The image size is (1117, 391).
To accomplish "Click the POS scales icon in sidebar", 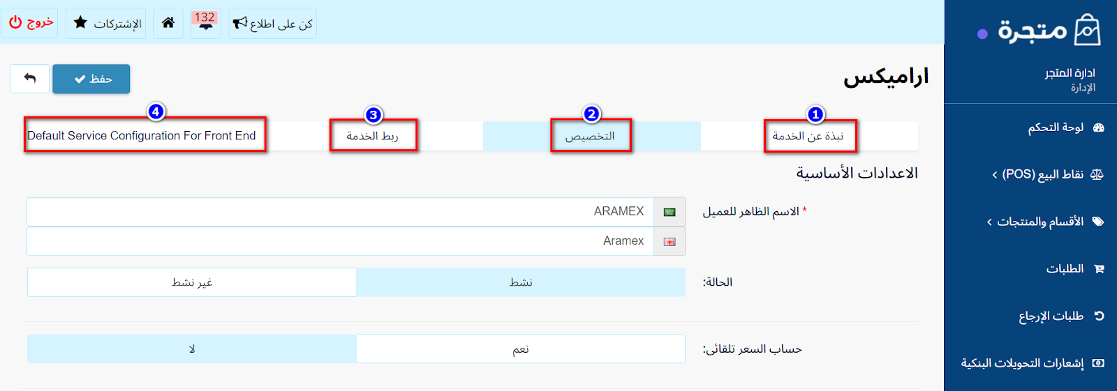I will pos(1097,174).
